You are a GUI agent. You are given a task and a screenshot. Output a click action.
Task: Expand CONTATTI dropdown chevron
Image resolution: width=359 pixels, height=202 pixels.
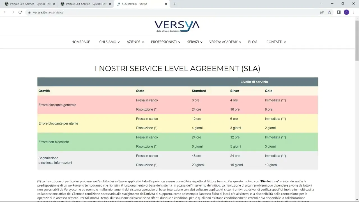[x=285, y=42]
